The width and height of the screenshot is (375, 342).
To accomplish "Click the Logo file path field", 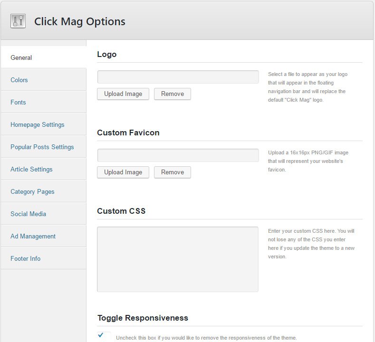I will click(178, 77).
